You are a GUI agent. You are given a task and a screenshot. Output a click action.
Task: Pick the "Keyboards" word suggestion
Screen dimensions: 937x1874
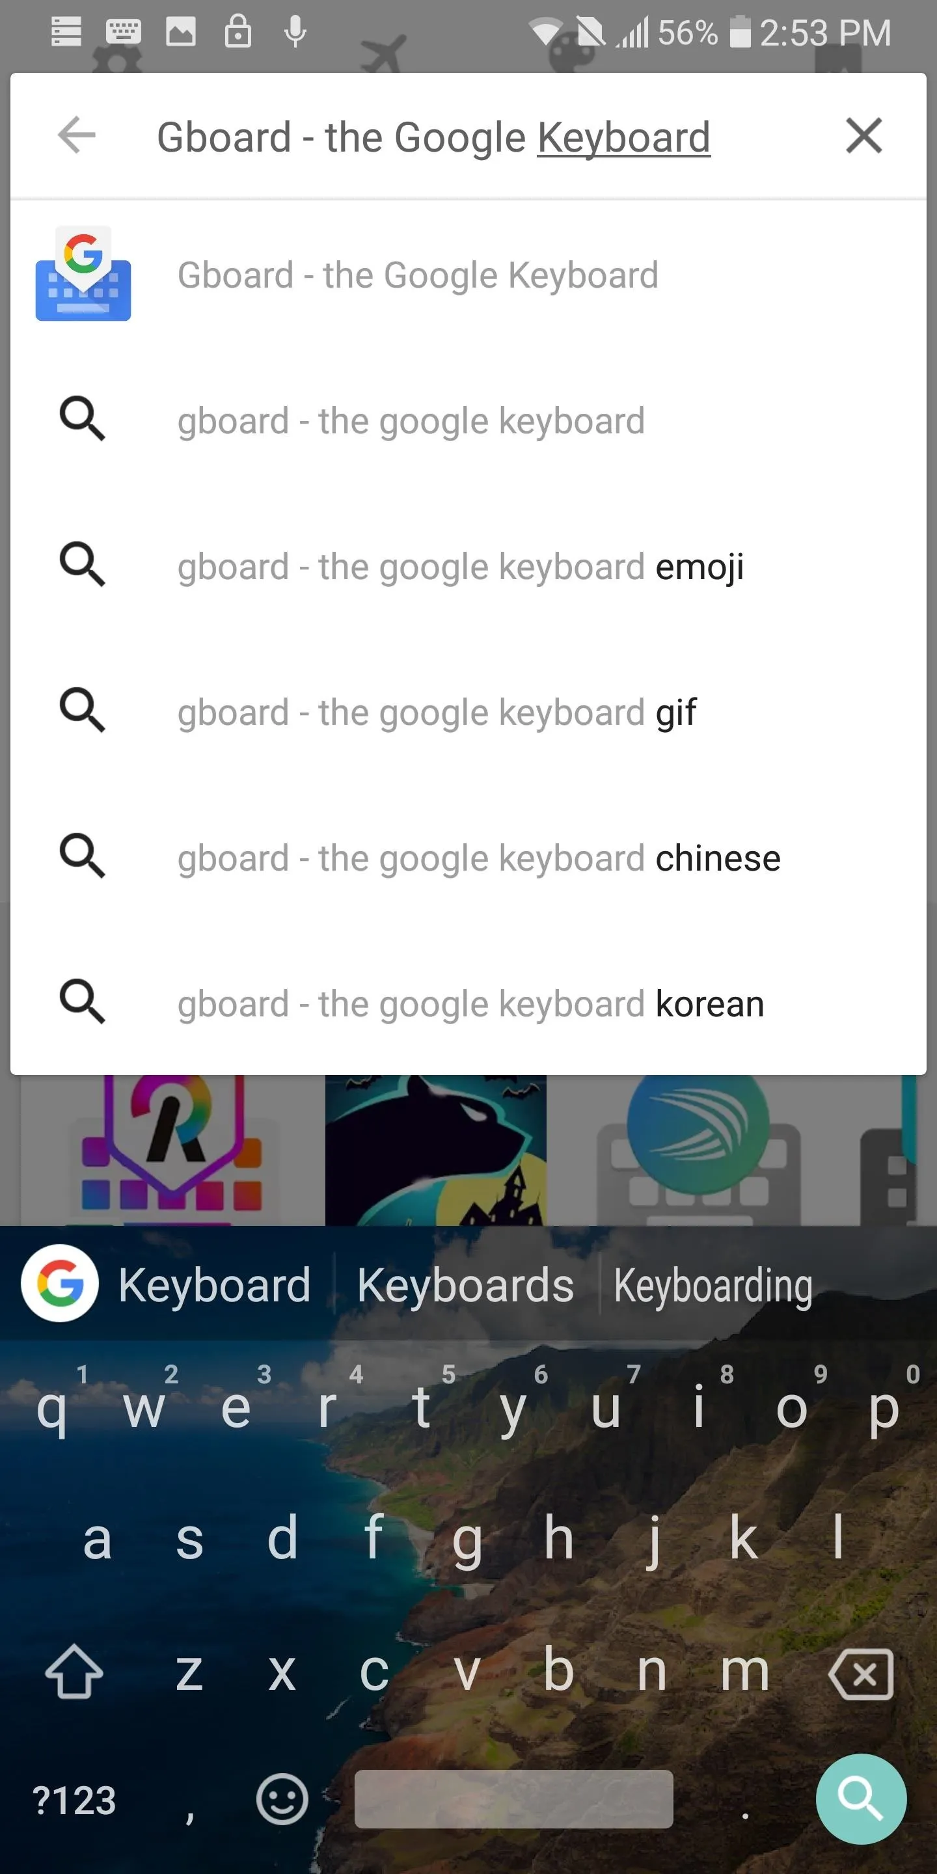pyautogui.click(x=465, y=1286)
